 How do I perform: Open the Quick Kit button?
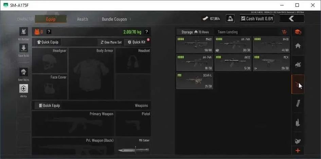(137, 42)
